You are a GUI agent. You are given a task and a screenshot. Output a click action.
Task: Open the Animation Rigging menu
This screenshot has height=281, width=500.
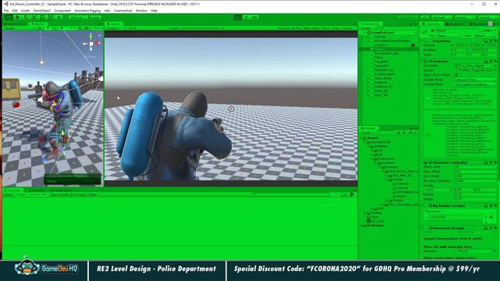click(87, 10)
